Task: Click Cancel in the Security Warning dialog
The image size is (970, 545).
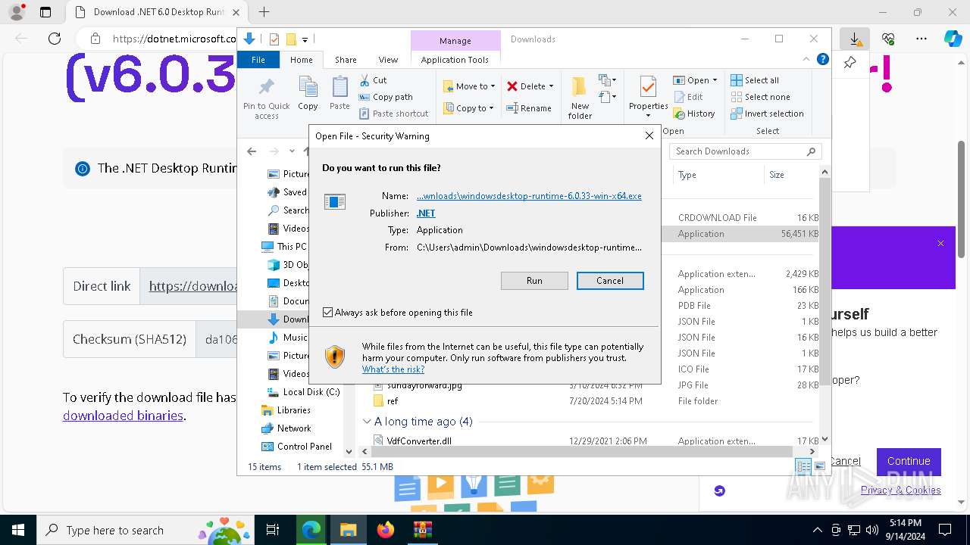Action: point(610,281)
